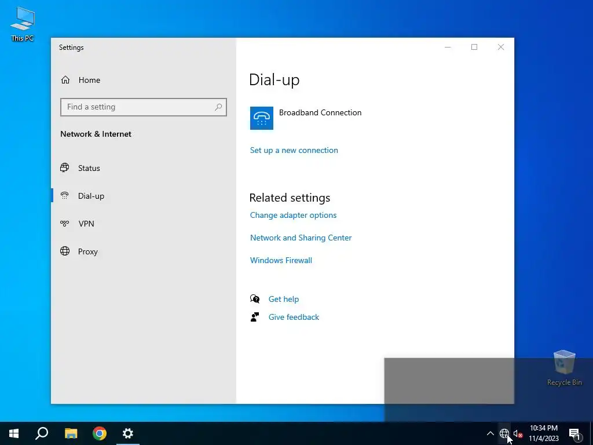Viewport: 593px width, 445px height.
Task: Click the Settings gear on the taskbar
Action: [128, 433]
